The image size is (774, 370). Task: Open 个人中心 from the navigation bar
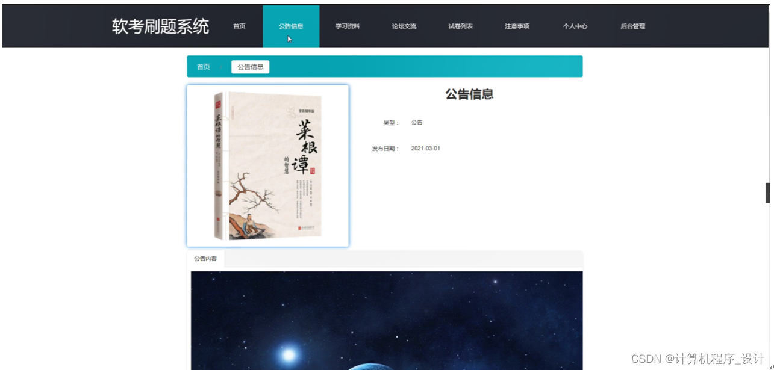[575, 26]
